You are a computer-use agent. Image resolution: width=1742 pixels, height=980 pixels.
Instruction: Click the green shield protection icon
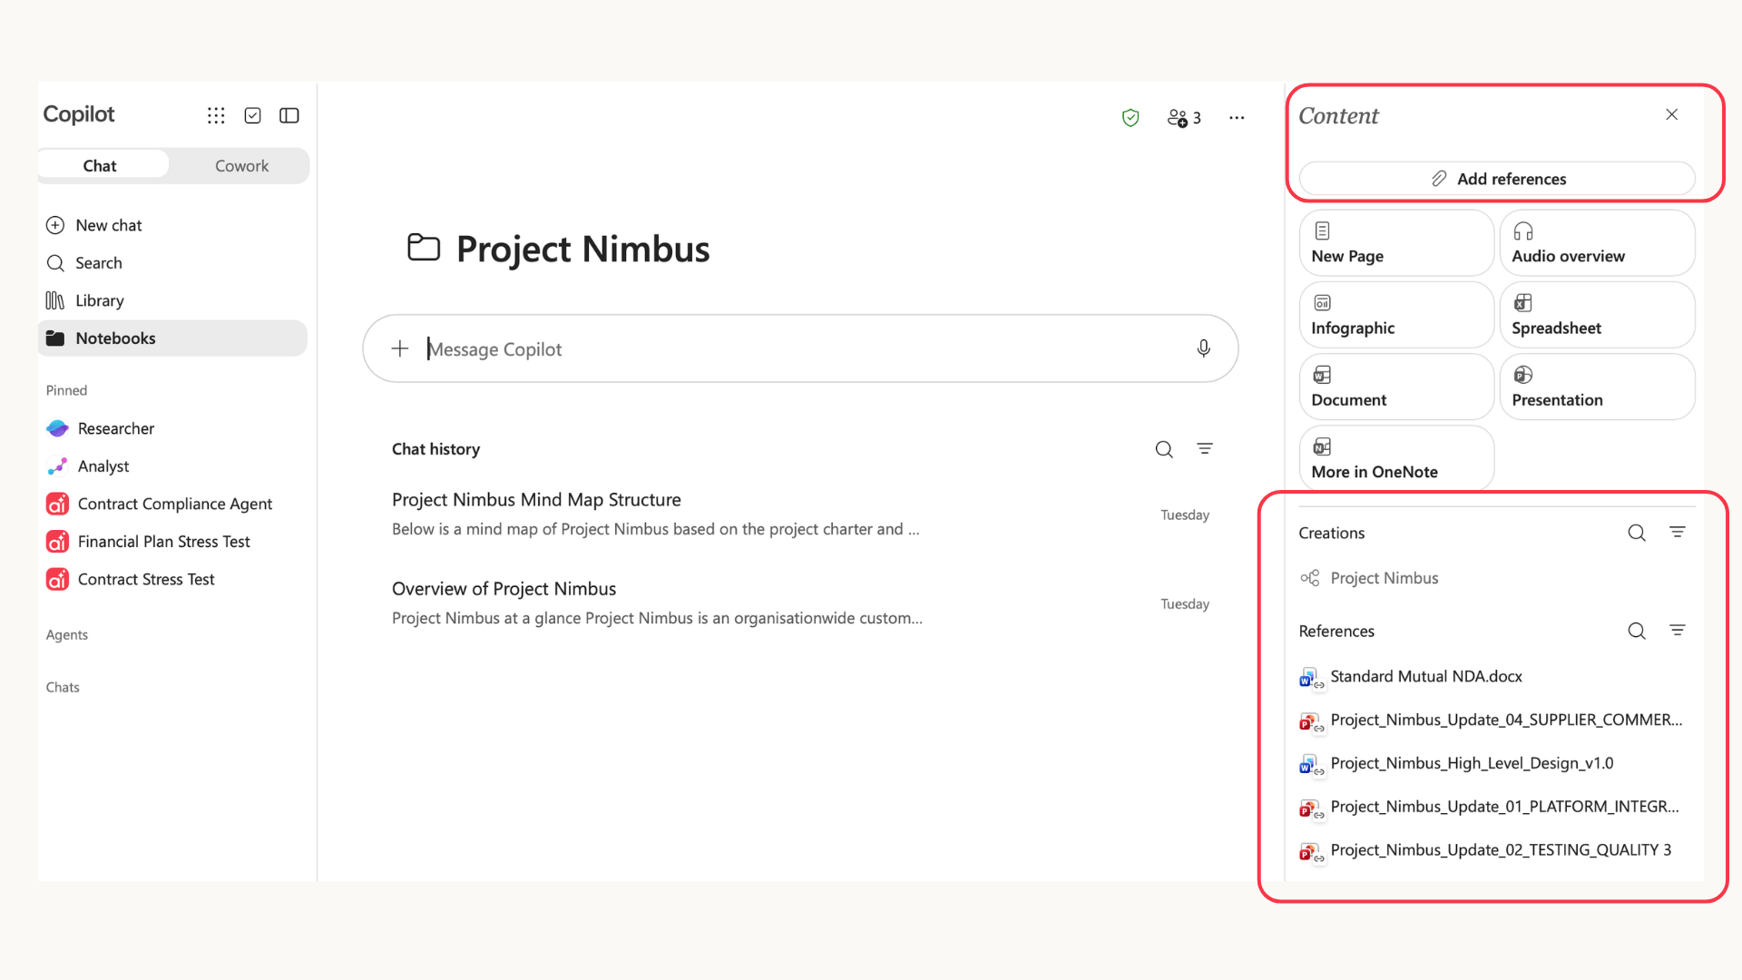coord(1130,117)
